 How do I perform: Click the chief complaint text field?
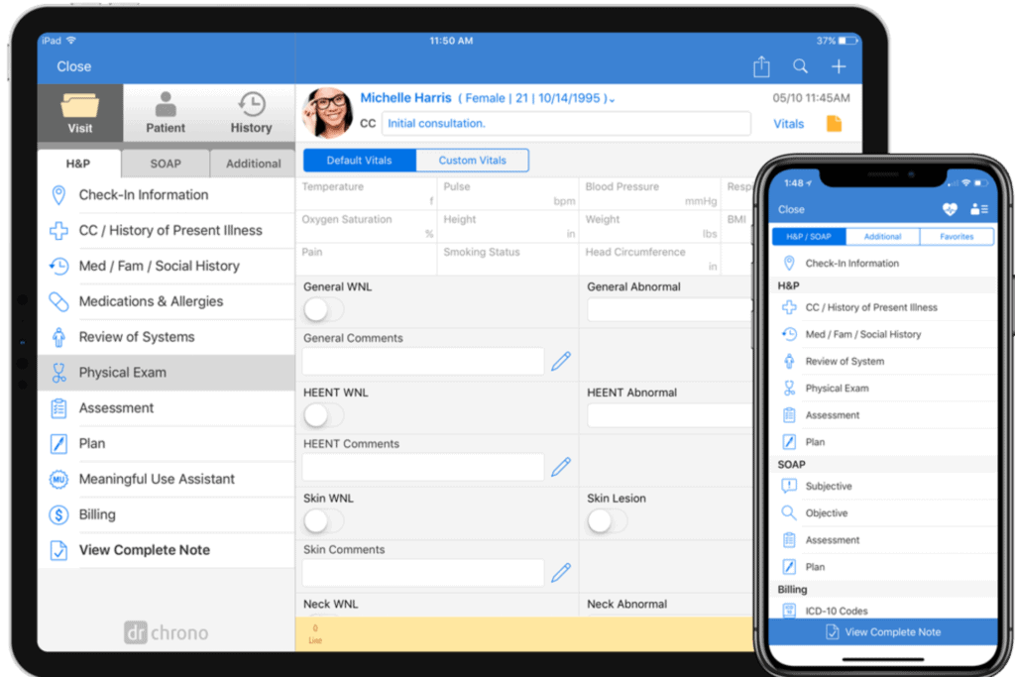coord(566,124)
